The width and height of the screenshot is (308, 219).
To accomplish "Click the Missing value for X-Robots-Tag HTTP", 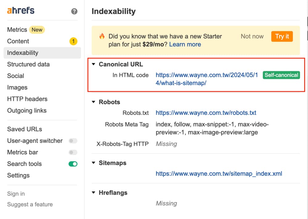I will tap(166, 144).
